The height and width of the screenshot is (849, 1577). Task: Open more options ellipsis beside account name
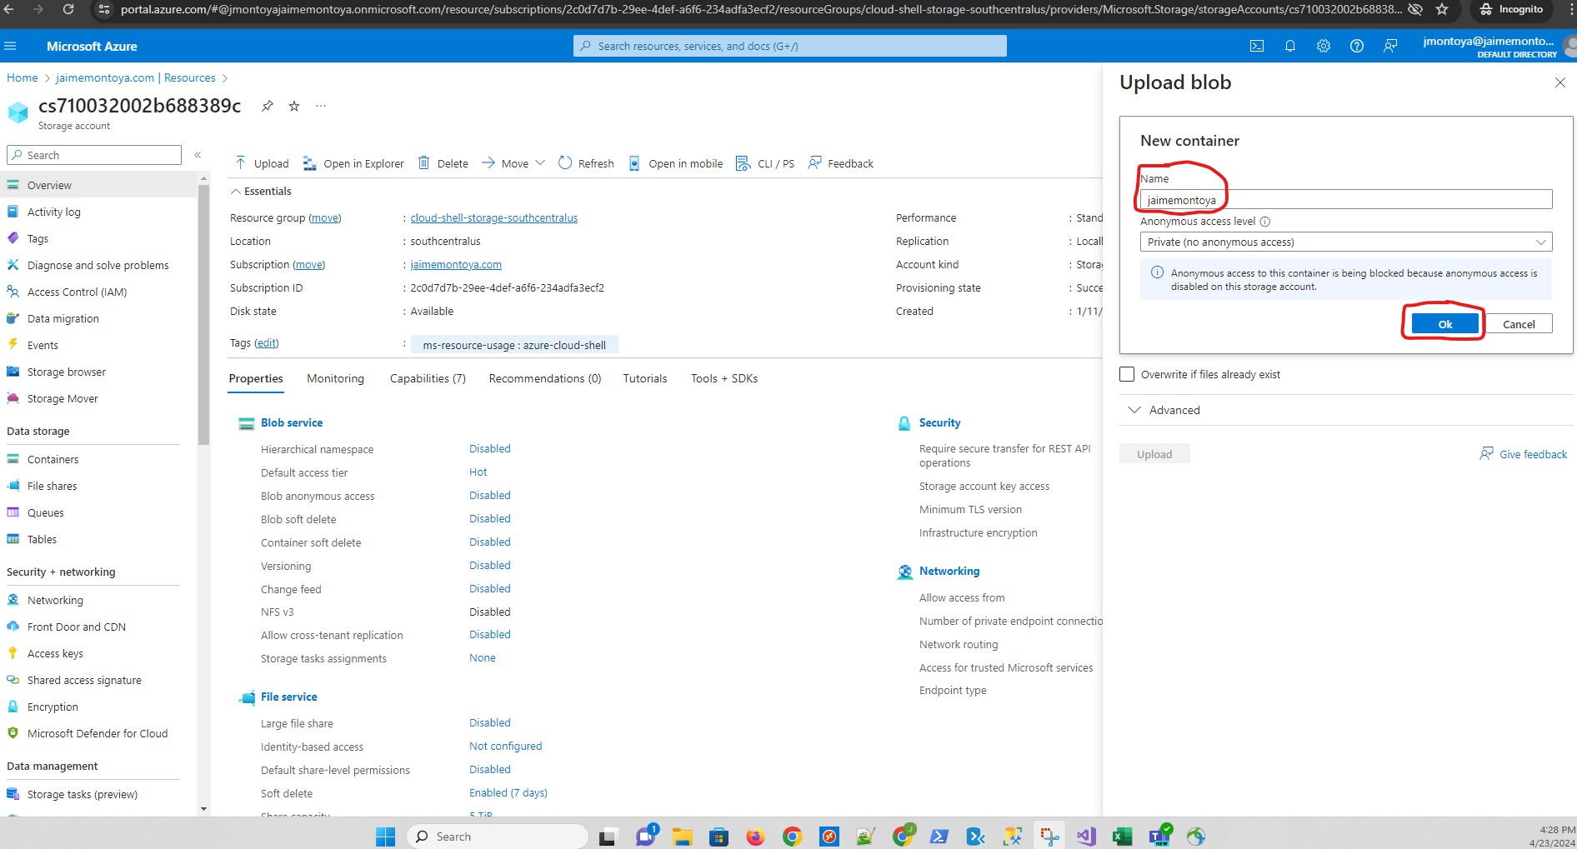tap(321, 106)
